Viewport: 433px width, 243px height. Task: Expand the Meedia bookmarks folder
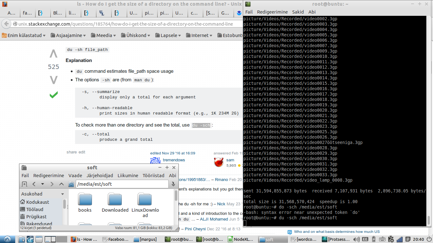pos(103,35)
